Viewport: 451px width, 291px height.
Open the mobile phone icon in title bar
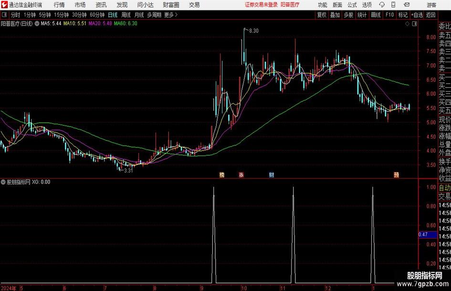pos(393,5)
